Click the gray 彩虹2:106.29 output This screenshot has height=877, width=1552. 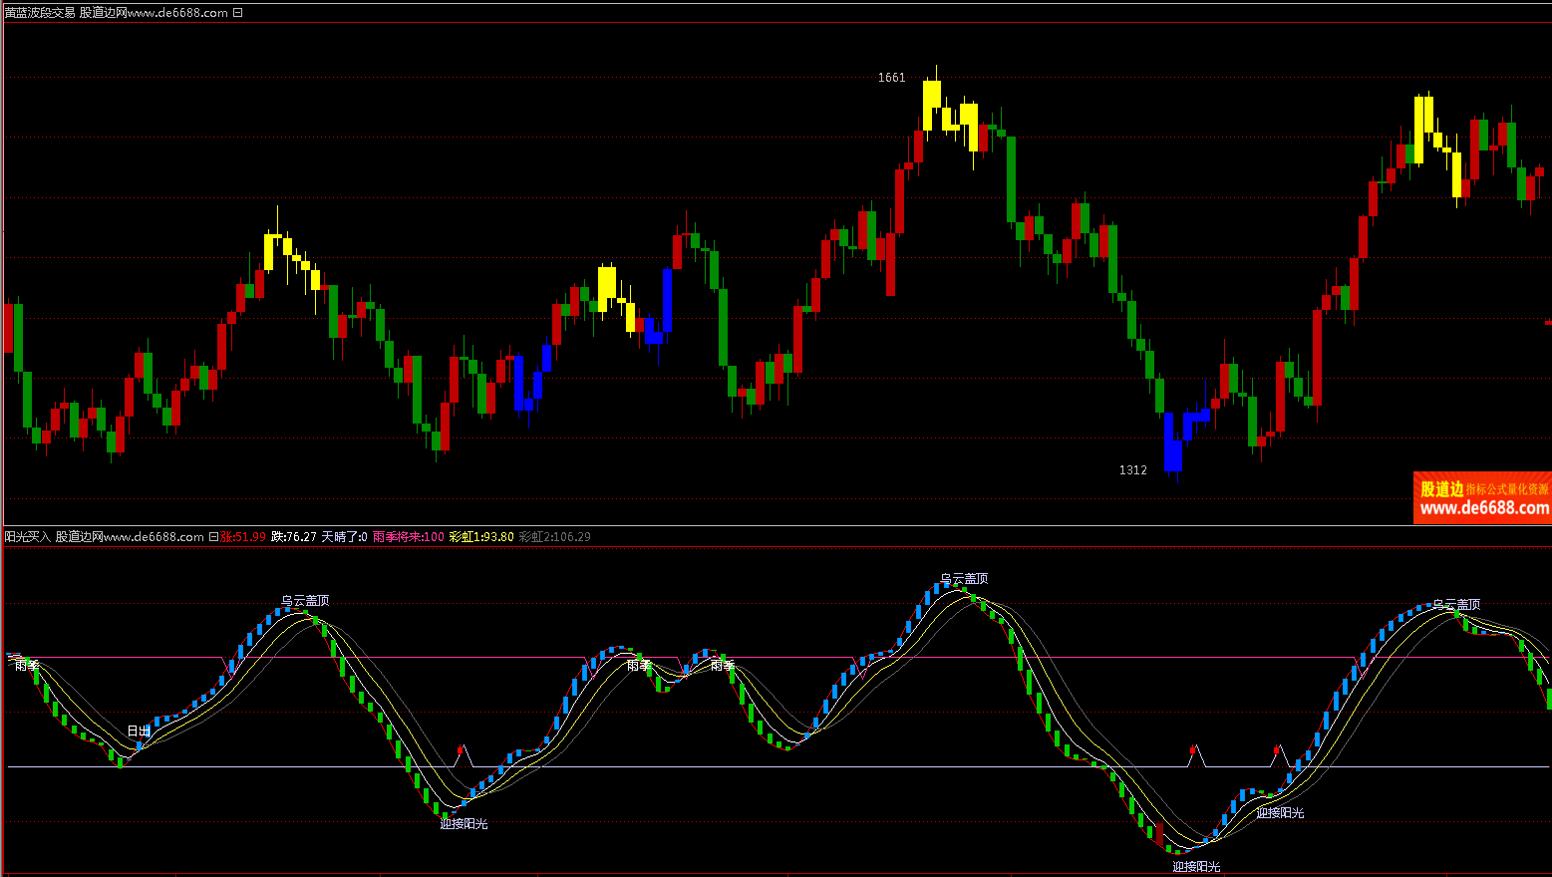point(554,537)
